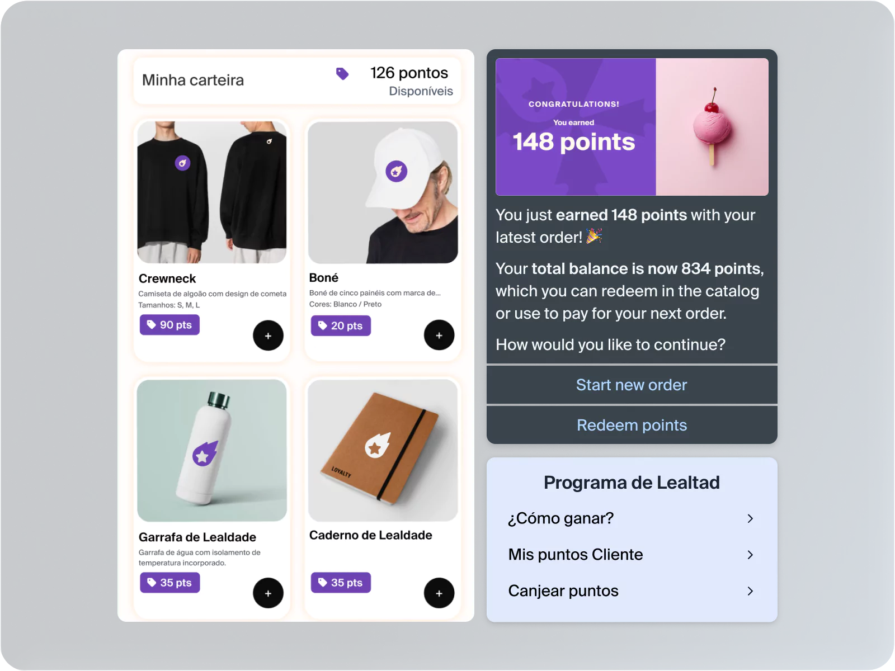895x671 pixels.
Task: Click the 35 pts badge under Garrafa
Action: click(169, 583)
